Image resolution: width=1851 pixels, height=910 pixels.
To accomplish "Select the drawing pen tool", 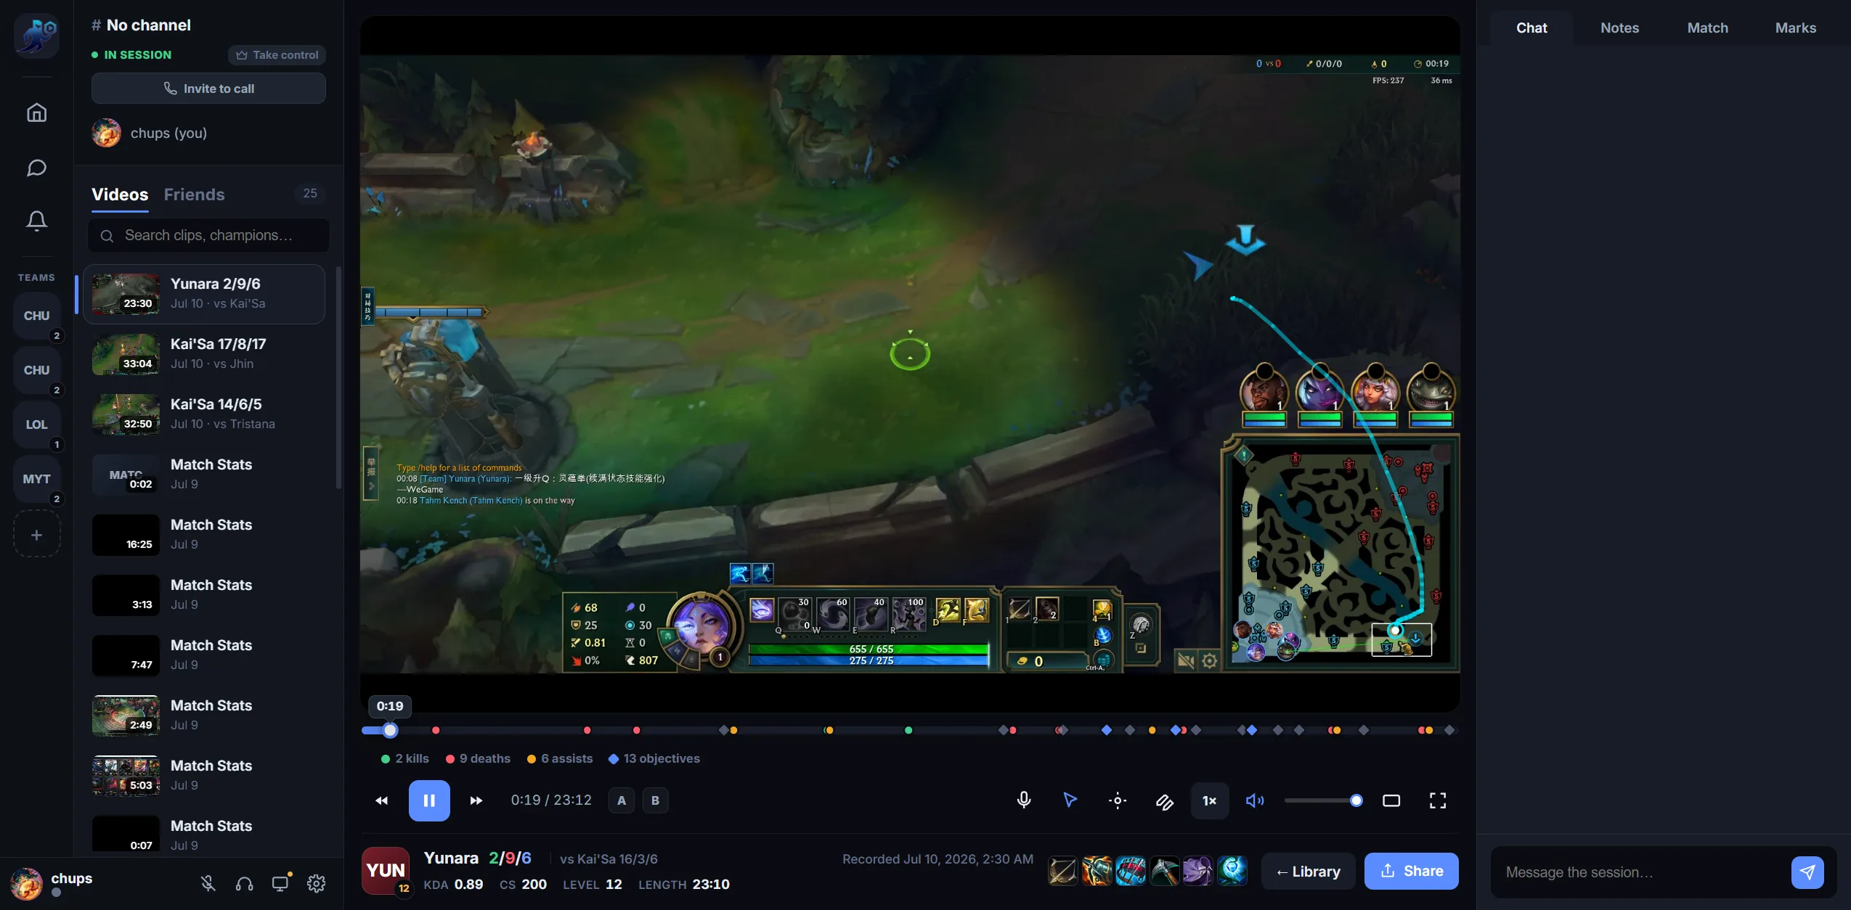I will coord(1164,800).
